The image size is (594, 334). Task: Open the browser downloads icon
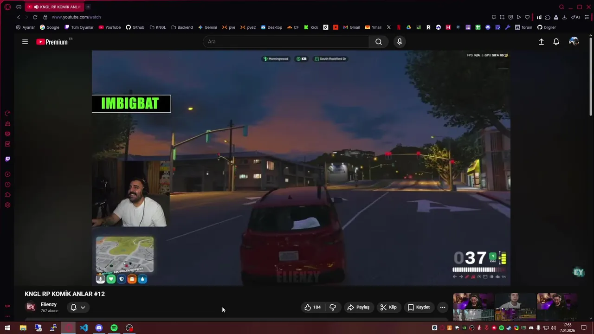point(564,17)
